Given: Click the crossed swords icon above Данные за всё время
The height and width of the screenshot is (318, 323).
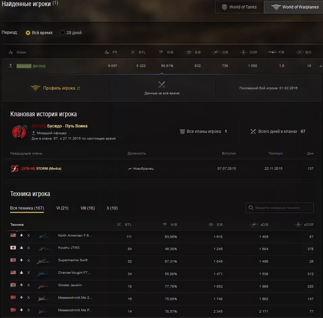Looking at the screenshot, I should 162,84.
